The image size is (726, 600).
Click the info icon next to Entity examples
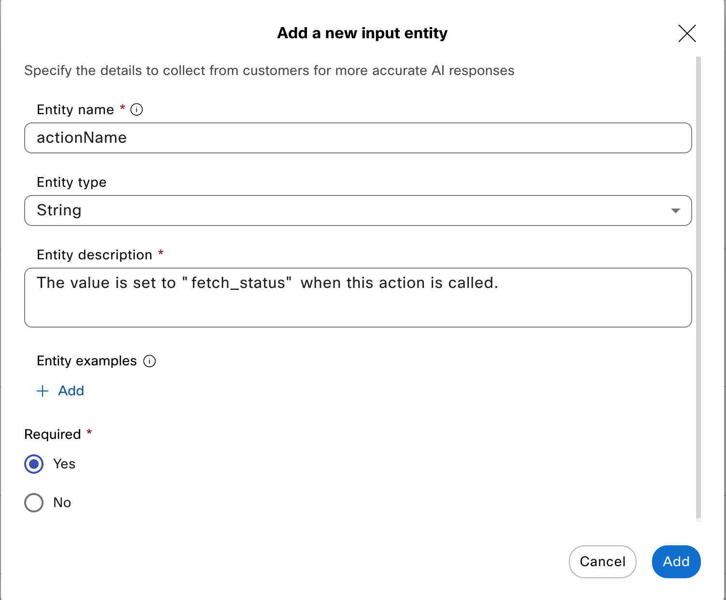click(150, 361)
